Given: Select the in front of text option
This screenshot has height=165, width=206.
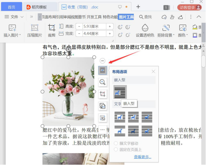Looking at the screenshot, I should (x=147, y=131).
